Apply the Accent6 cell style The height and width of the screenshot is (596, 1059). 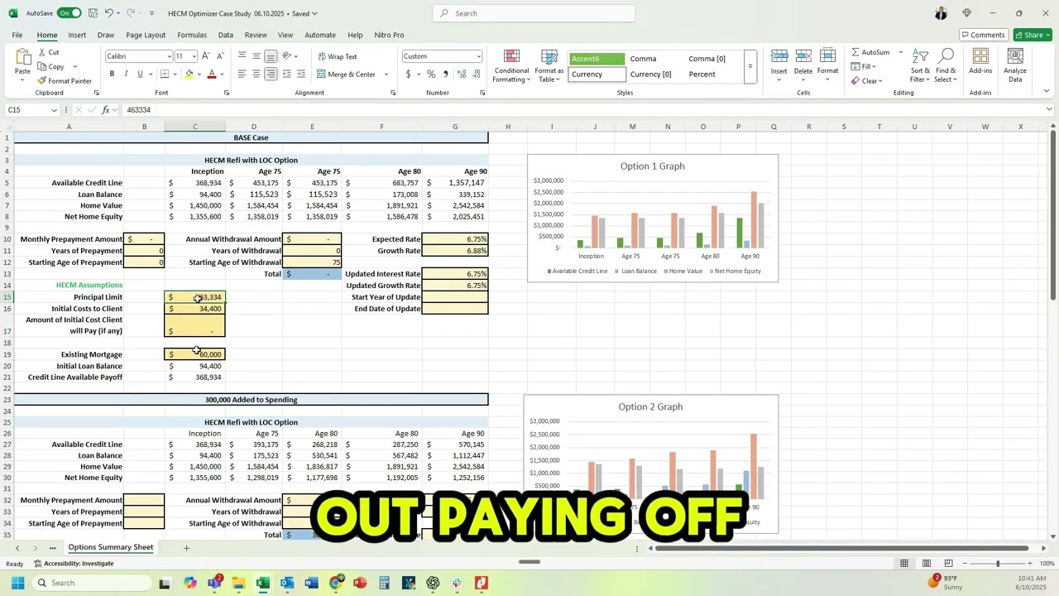click(597, 59)
